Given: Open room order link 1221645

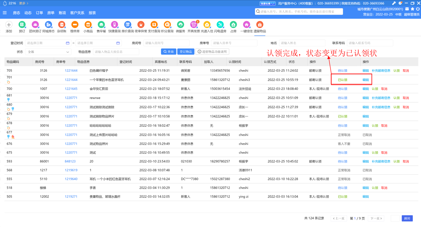Looking at the screenshot, I should click(71, 89).
